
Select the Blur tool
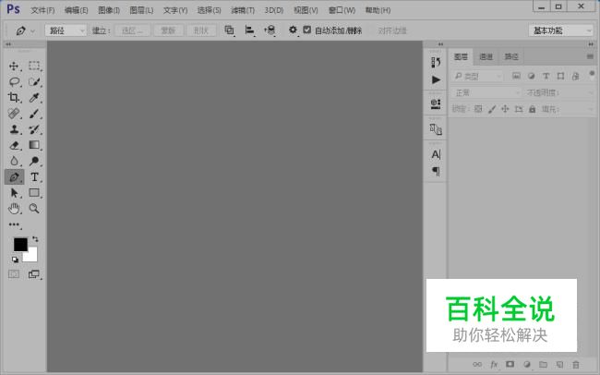click(14, 161)
